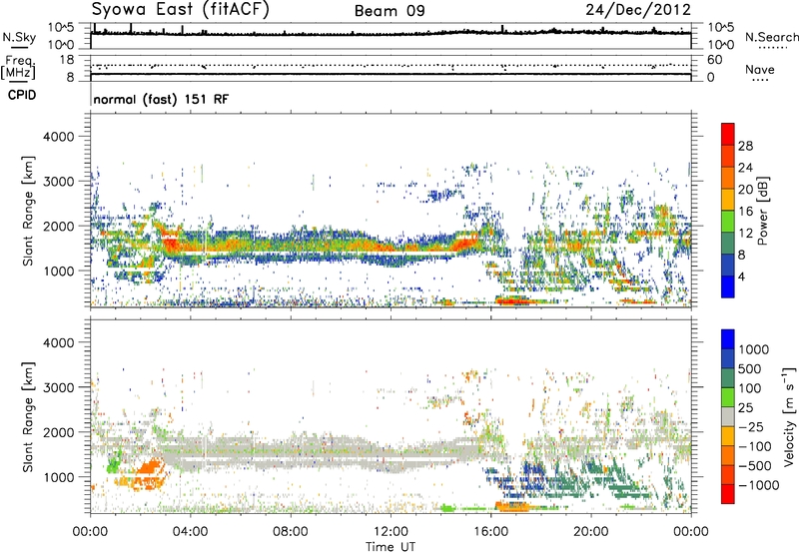Select the "CPID" row label
The width and height of the screenshot is (799, 553).
coord(22,95)
